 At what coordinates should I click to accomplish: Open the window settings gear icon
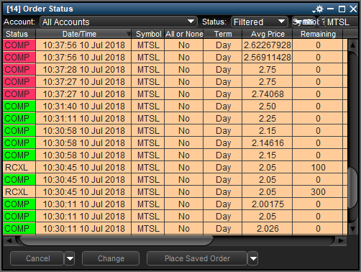coord(319,9)
